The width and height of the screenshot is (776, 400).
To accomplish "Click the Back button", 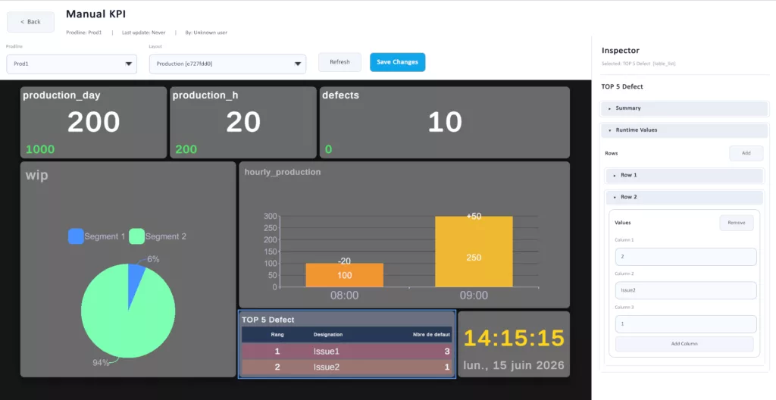I will 30,22.
